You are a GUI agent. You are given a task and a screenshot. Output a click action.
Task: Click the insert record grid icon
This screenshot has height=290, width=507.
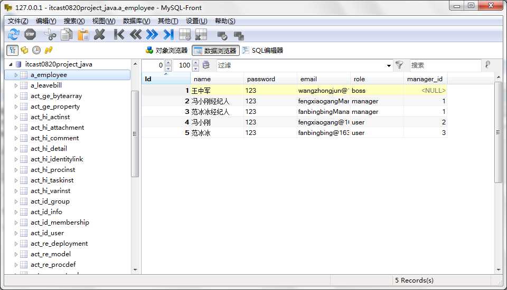click(x=185, y=34)
